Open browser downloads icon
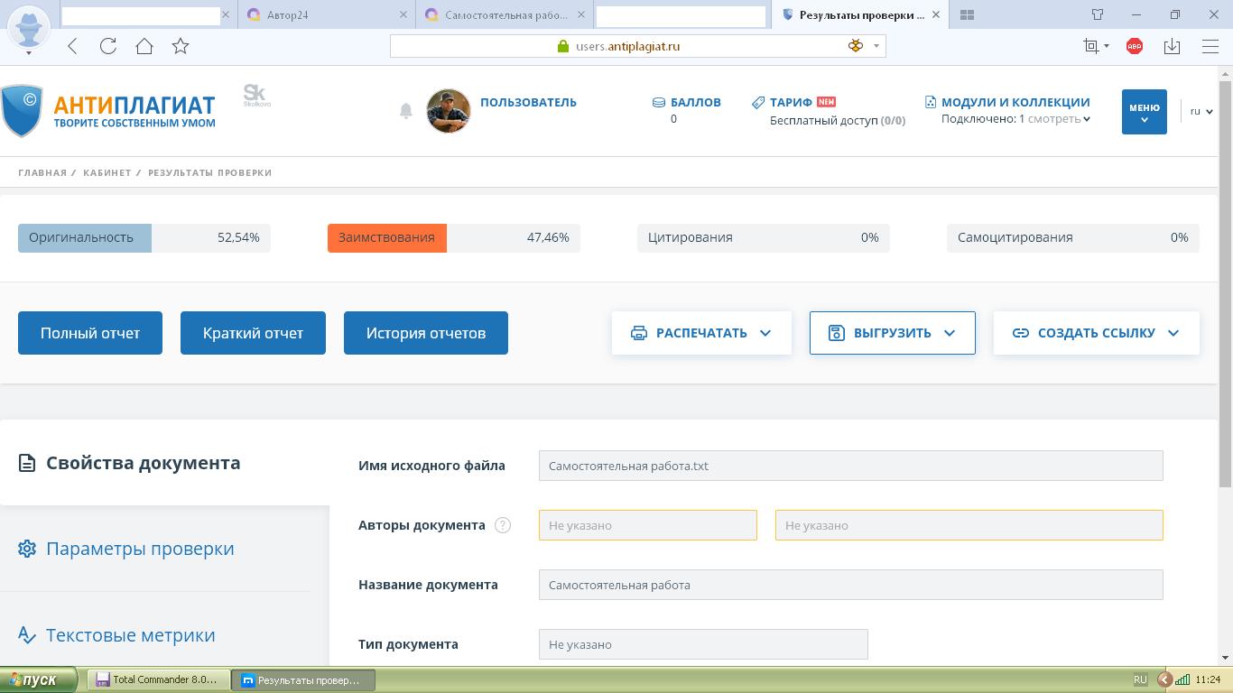Screen dimensions: 1233x693 coord(1172,46)
